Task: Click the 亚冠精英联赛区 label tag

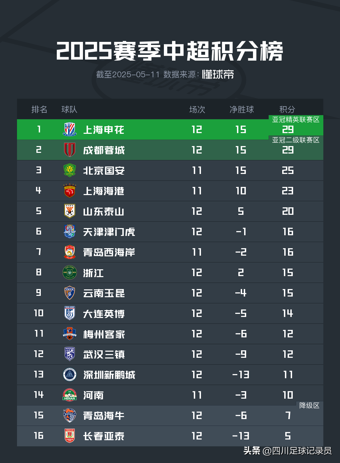Action: 296,119
